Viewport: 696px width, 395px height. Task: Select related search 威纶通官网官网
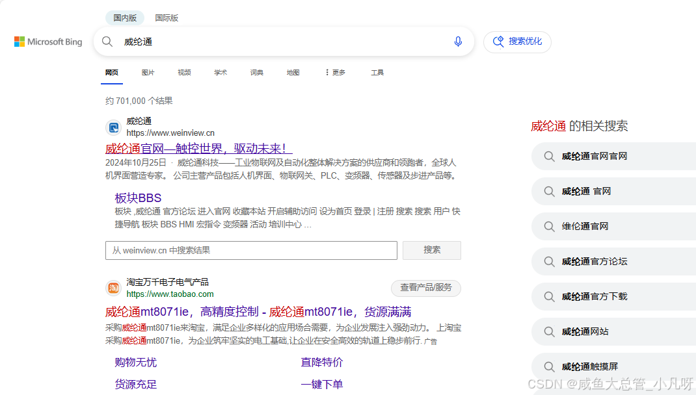614,156
